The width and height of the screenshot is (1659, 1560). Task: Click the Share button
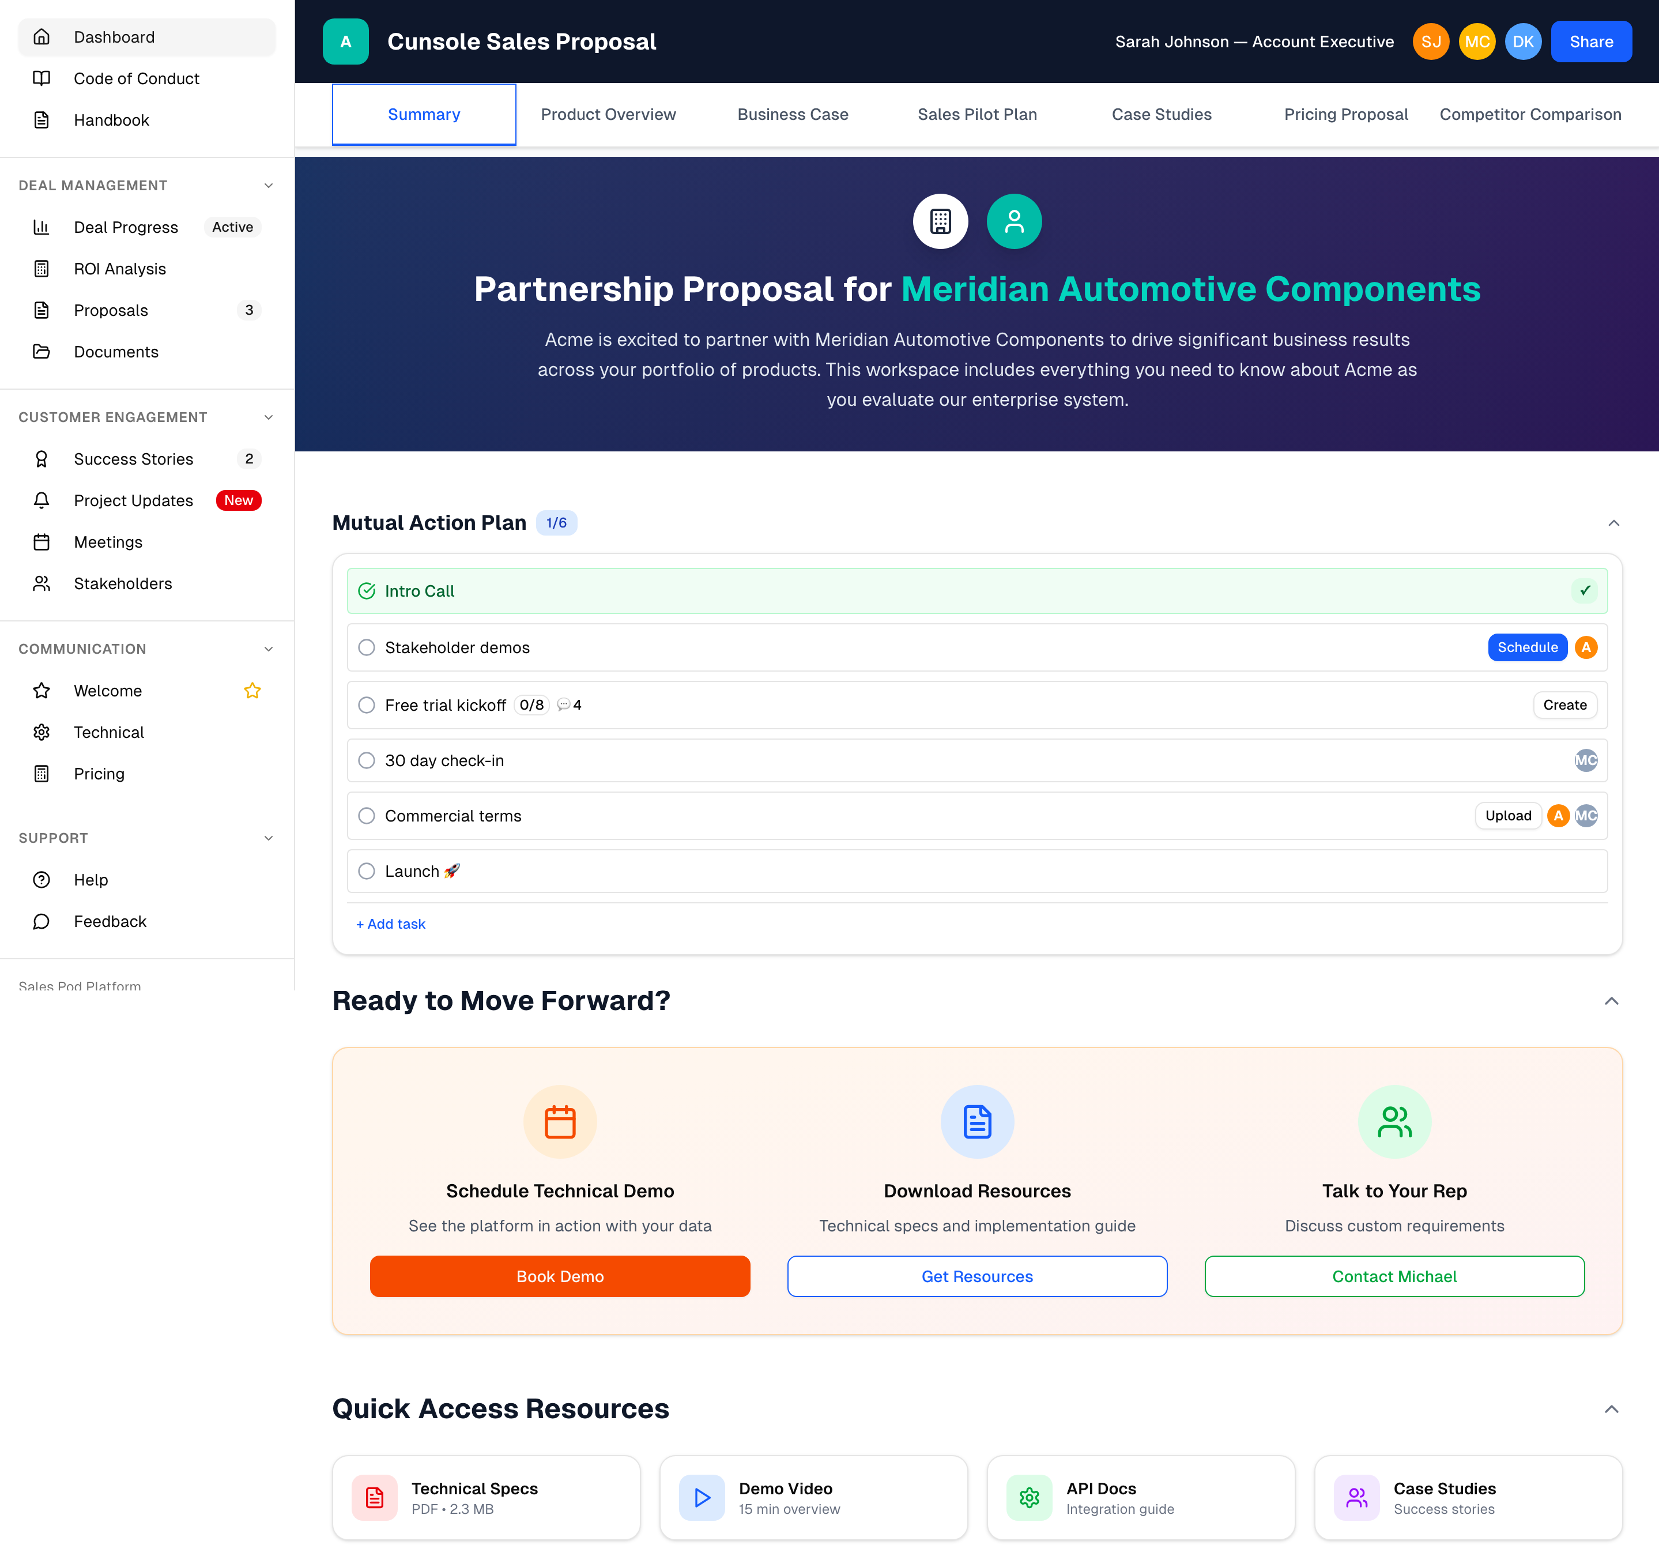click(x=1590, y=41)
